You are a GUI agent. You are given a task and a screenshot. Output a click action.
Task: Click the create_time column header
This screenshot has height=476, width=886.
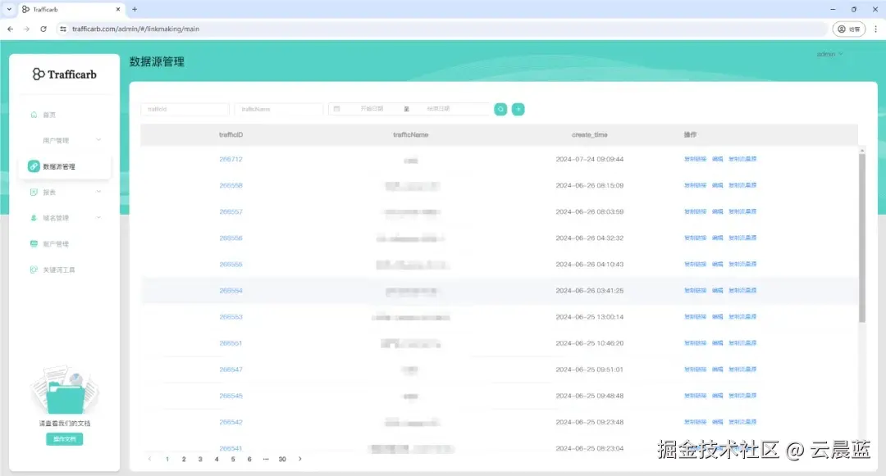(589, 135)
